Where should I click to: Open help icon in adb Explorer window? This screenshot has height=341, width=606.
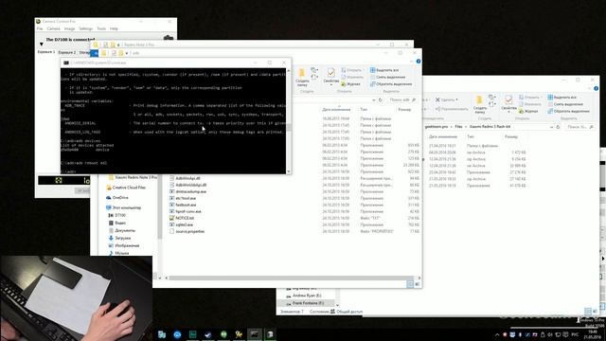point(419,61)
